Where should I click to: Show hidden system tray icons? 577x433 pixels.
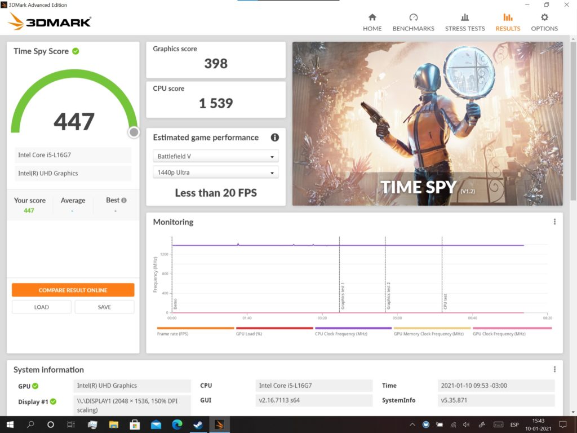(x=412, y=425)
